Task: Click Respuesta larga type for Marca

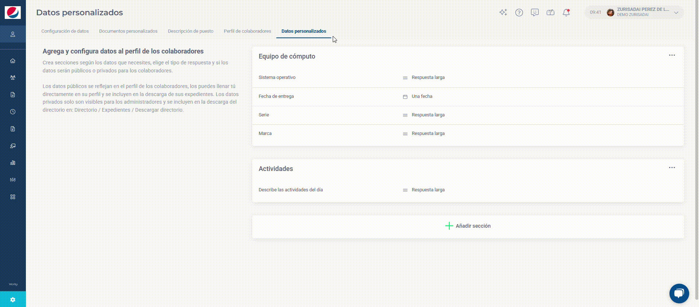Action: (428, 133)
